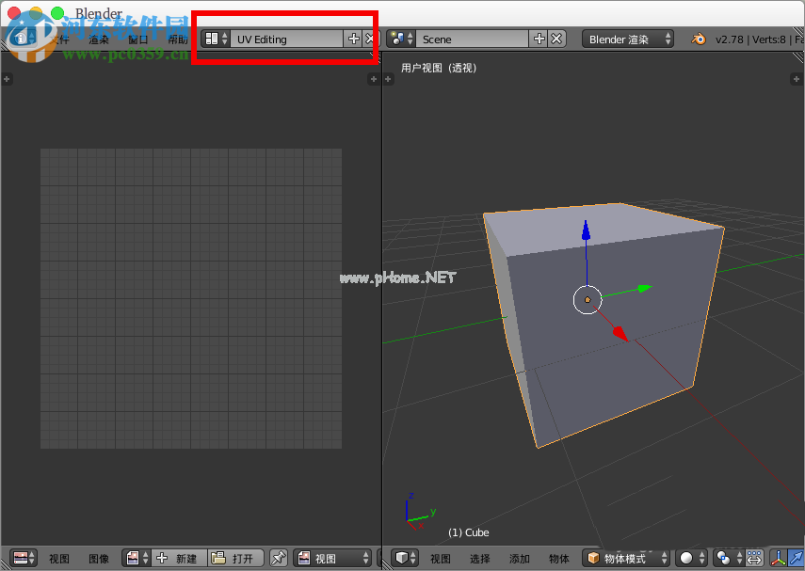Open the UV editor type selector icon
Screen dimensions: 805x571
click(x=23, y=559)
